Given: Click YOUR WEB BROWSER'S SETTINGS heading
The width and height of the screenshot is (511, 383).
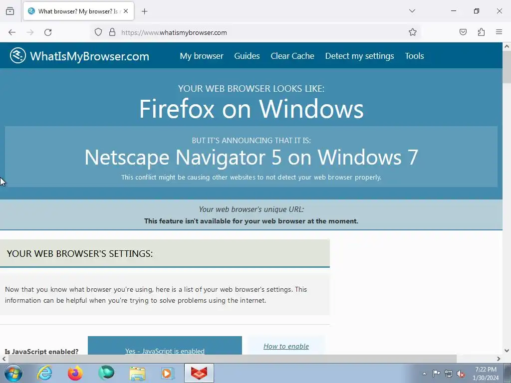Looking at the screenshot, I should (80, 254).
